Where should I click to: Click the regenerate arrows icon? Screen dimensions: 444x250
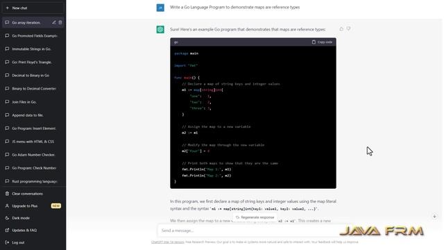pos(237,217)
